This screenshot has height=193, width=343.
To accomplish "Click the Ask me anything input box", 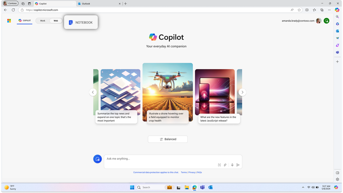I will point(173,162).
